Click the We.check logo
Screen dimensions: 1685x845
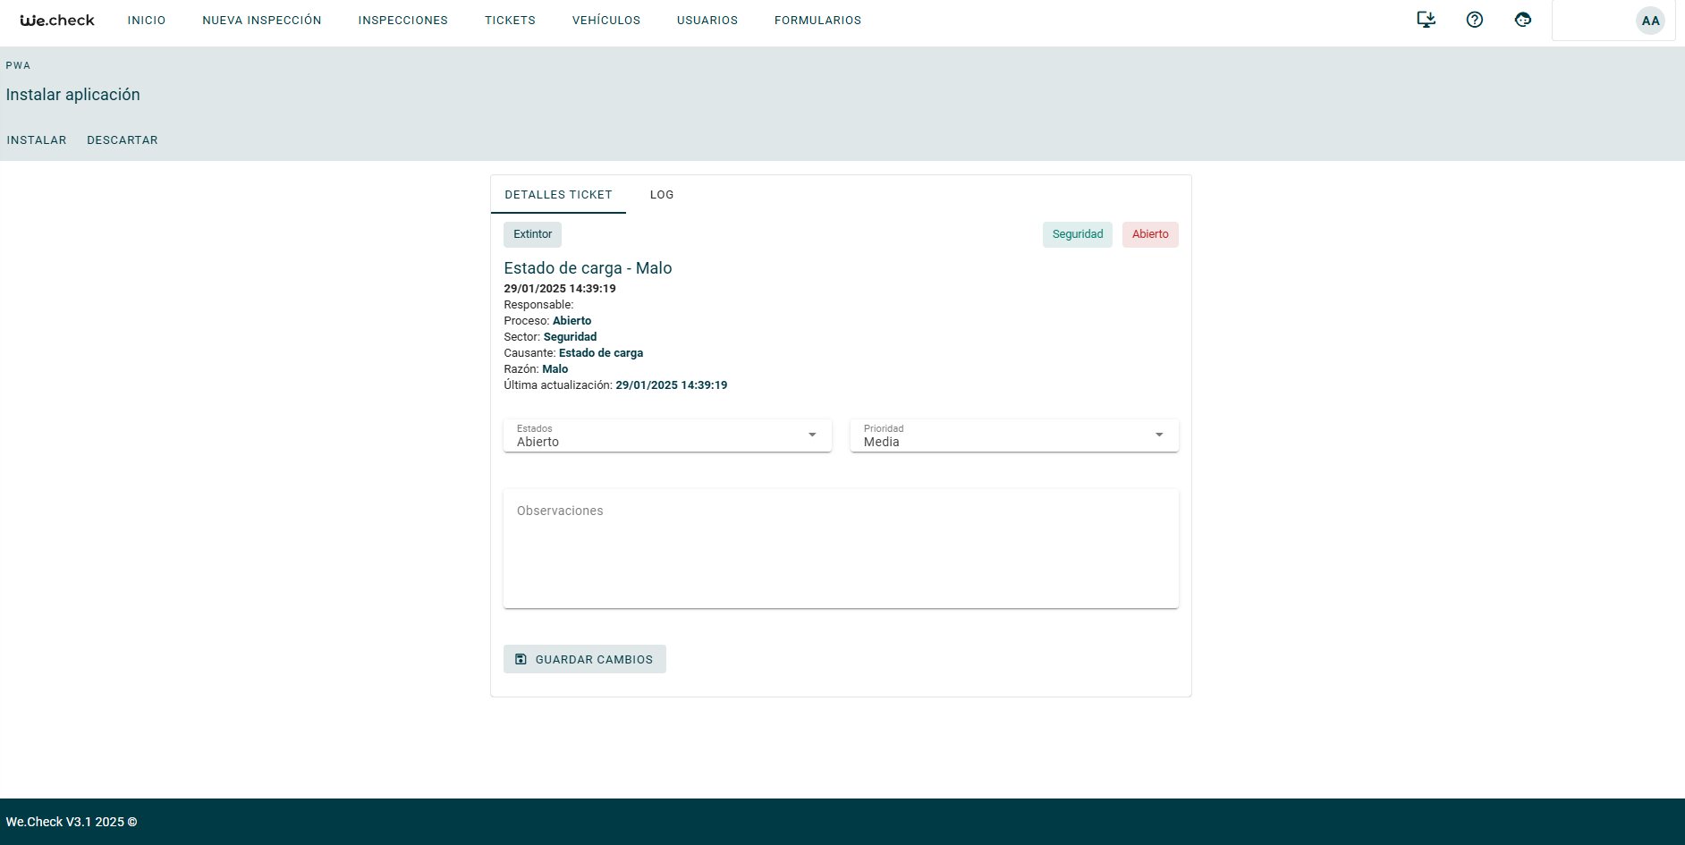pos(57,21)
